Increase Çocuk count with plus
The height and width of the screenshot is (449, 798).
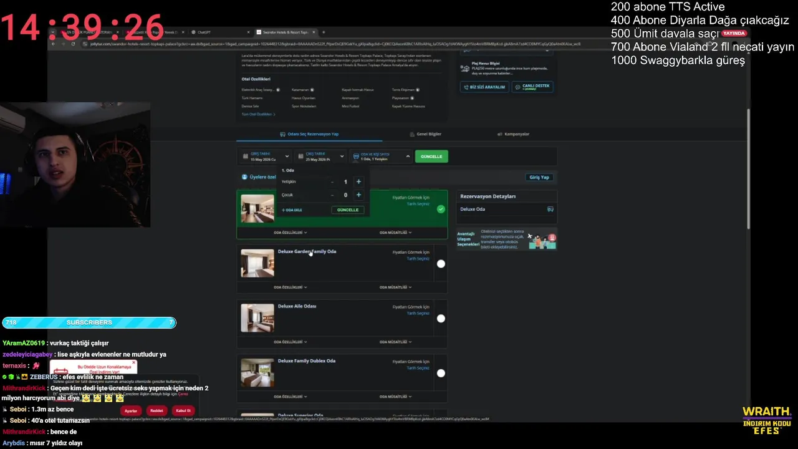click(358, 195)
